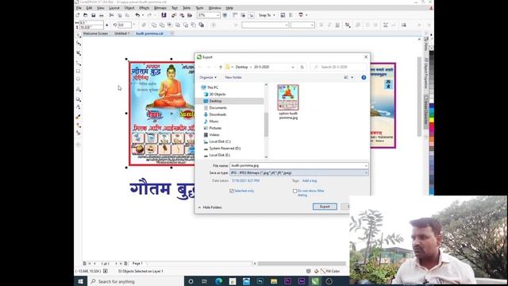Open the zoom level dropdown
Image resolution: width=508 pixels, height=286 pixels.
(217, 15)
